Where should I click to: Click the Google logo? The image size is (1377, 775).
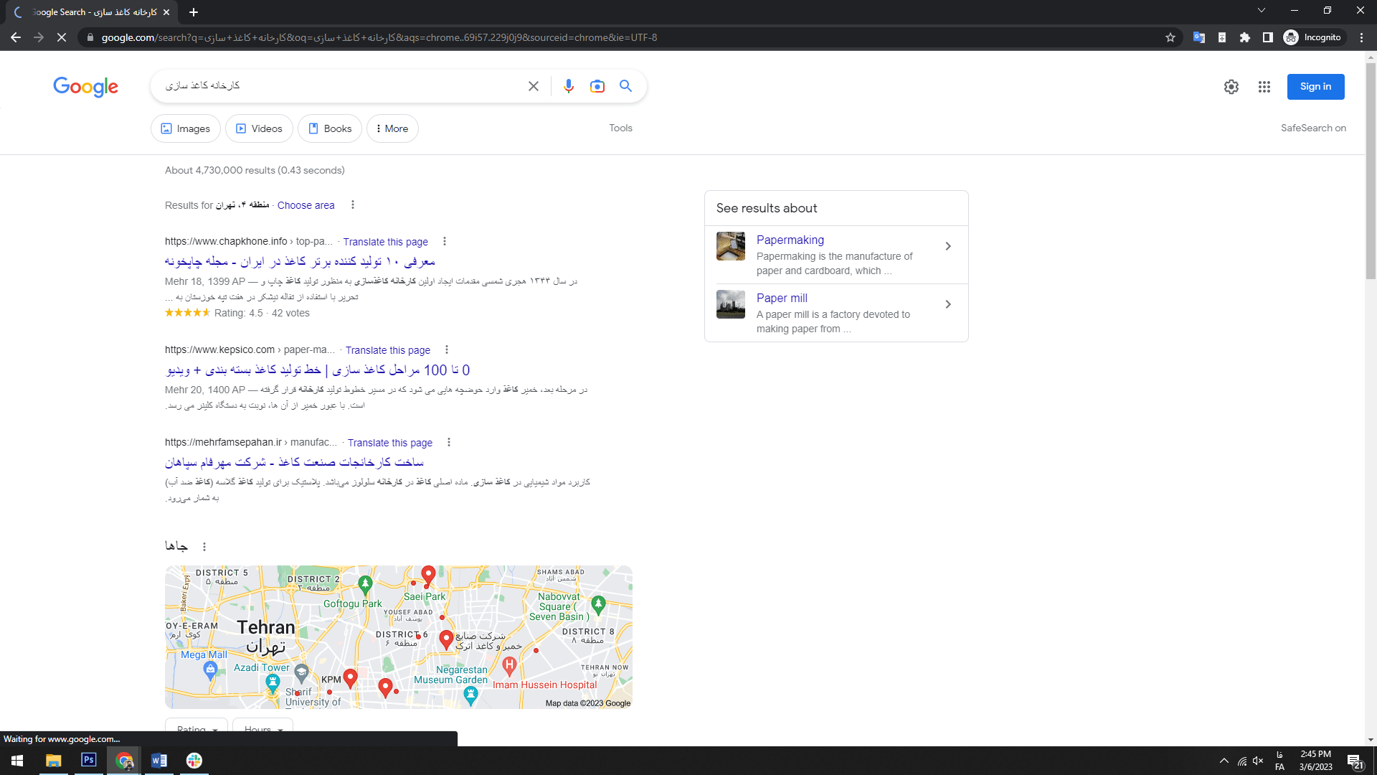click(x=85, y=86)
